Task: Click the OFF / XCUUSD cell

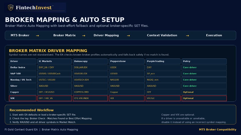Action: click(x=54, y=92)
